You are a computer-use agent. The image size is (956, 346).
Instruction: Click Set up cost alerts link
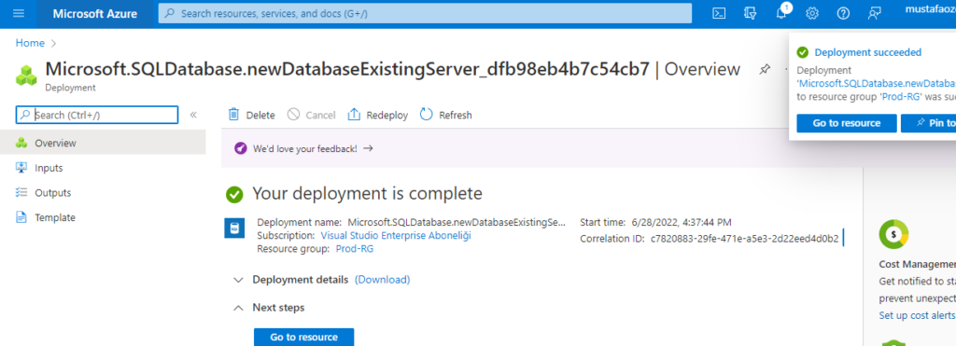pos(917,315)
